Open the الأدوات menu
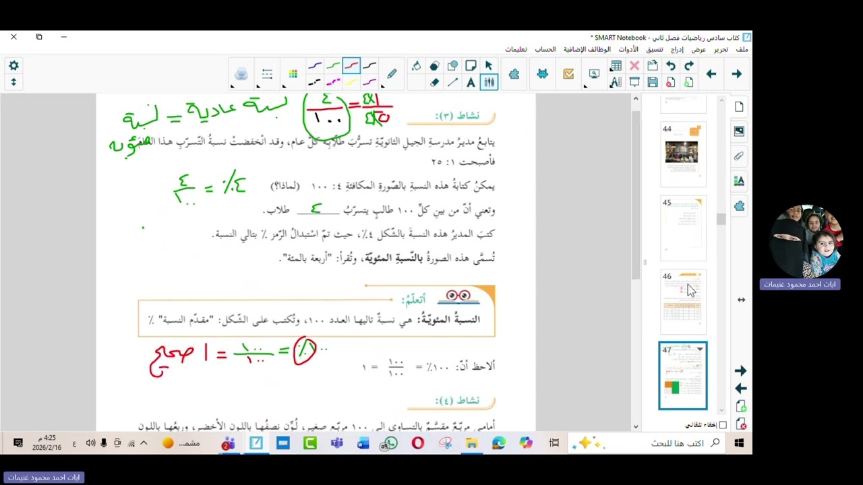Viewport: 863px width, 485px height. [x=628, y=49]
